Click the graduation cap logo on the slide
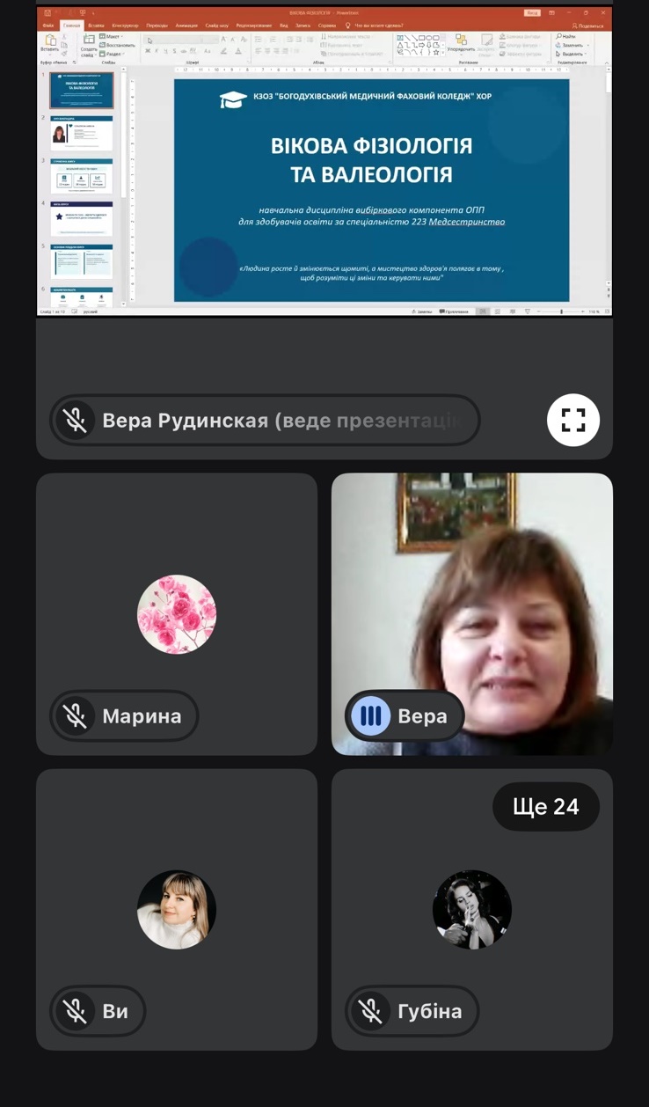The width and height of the screenshot is (649, 1107). pos(233,99)
